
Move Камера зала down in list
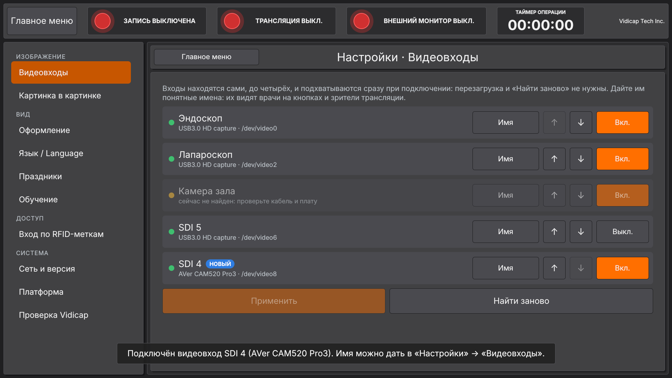tap(581, 195)
